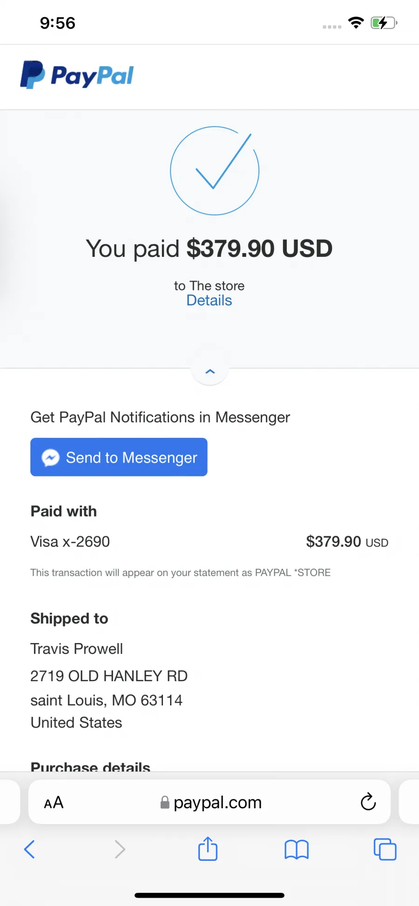Screen dimensions: 419x906
Task: Open Safari AA text size menu
Action: tap(54, 803)
